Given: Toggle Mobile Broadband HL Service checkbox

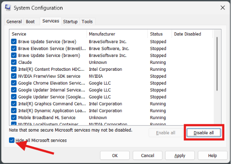Looking at the screenshot, I should [x=14, y=117].
